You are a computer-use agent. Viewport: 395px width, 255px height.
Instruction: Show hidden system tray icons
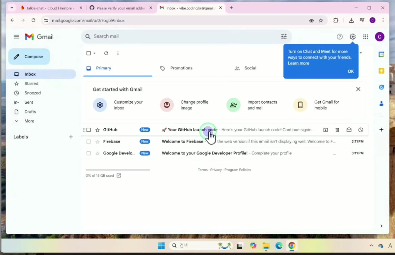pyautogui.click(x=371, y=246)
